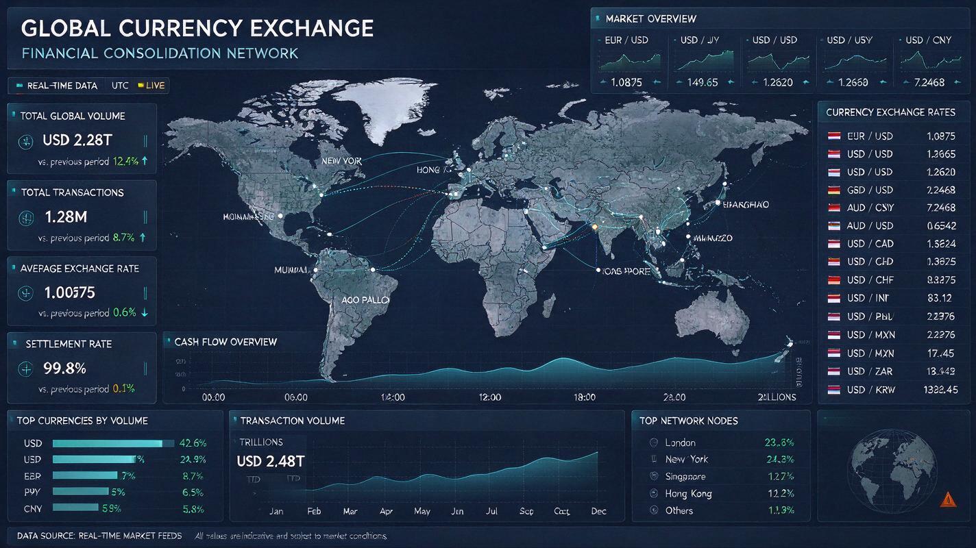Click the flag beside EUR / USD 1.0875
The height and width of the screenshot is (548, 976).
(x=834, y=136)
